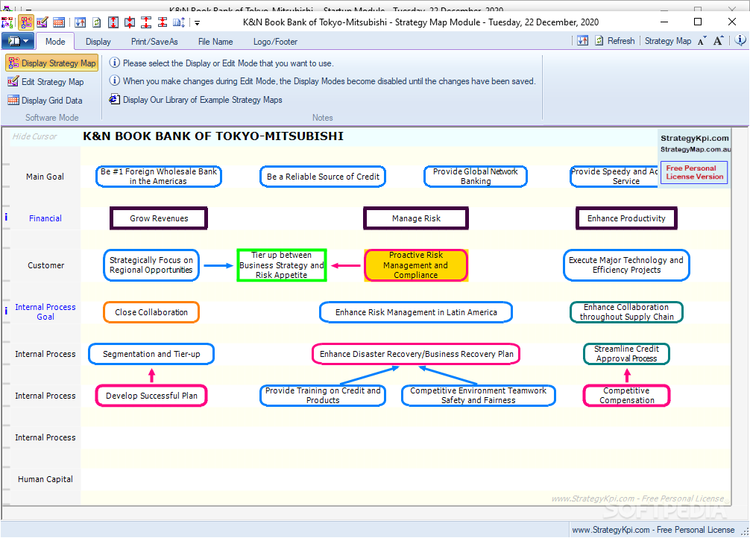Click the list with vertical arrow icon
The height and width of the screenshot is (538, 750).
[x=179, y=22]
